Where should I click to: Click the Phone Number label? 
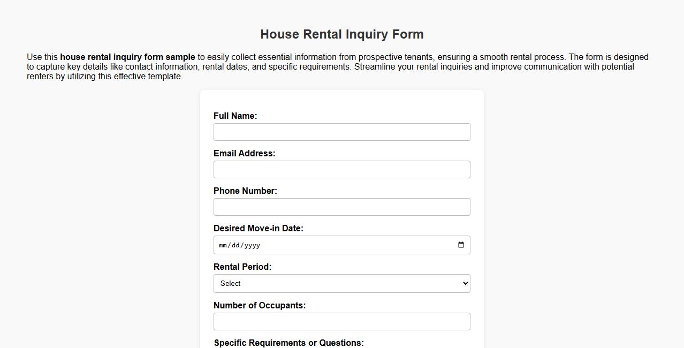[x=245, y=191]
